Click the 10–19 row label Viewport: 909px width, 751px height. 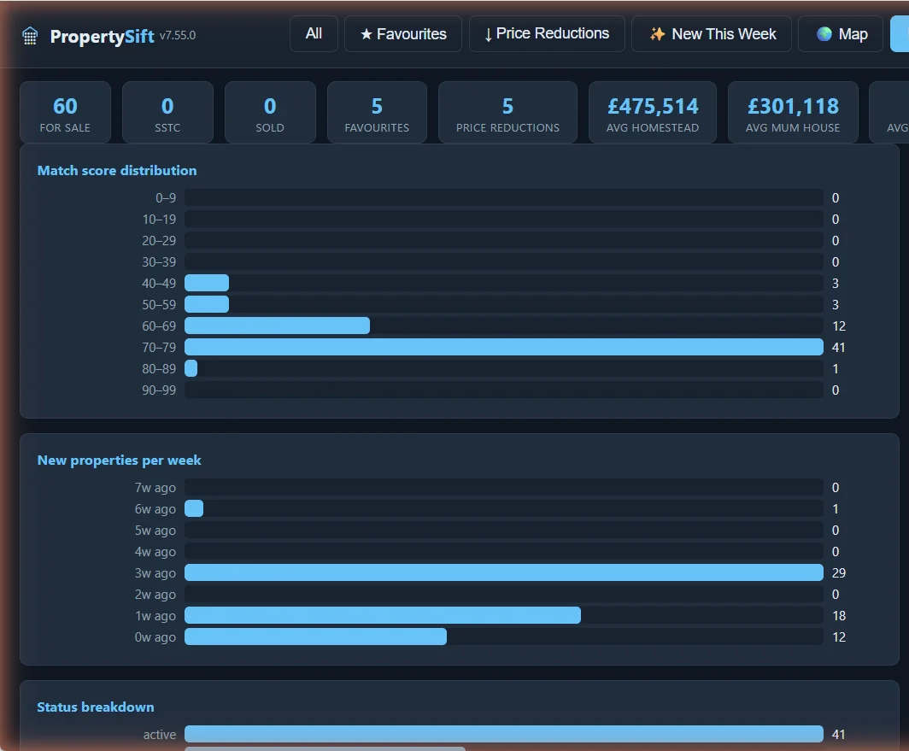pos(160,220)
